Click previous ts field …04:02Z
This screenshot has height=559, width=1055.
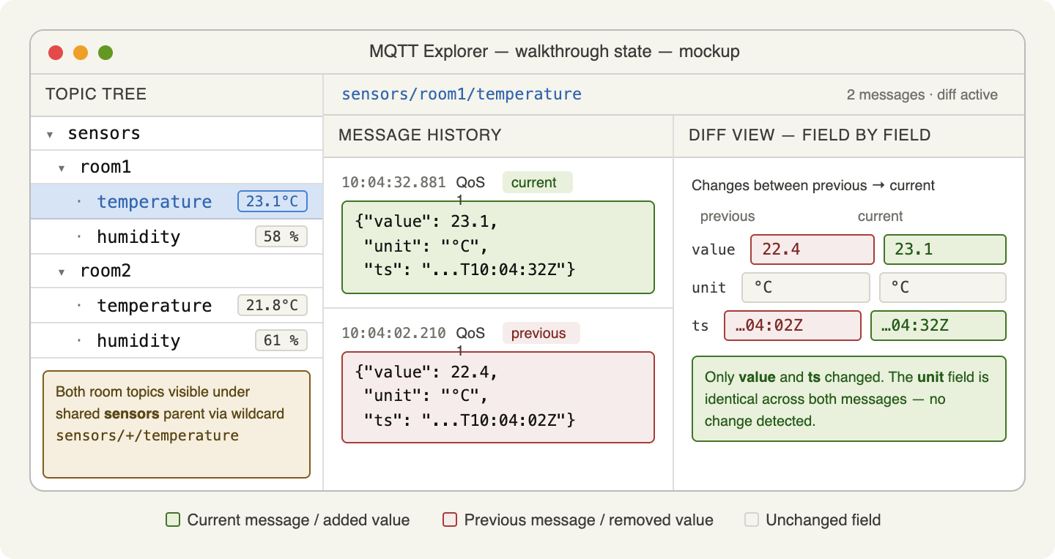(793, 326)
